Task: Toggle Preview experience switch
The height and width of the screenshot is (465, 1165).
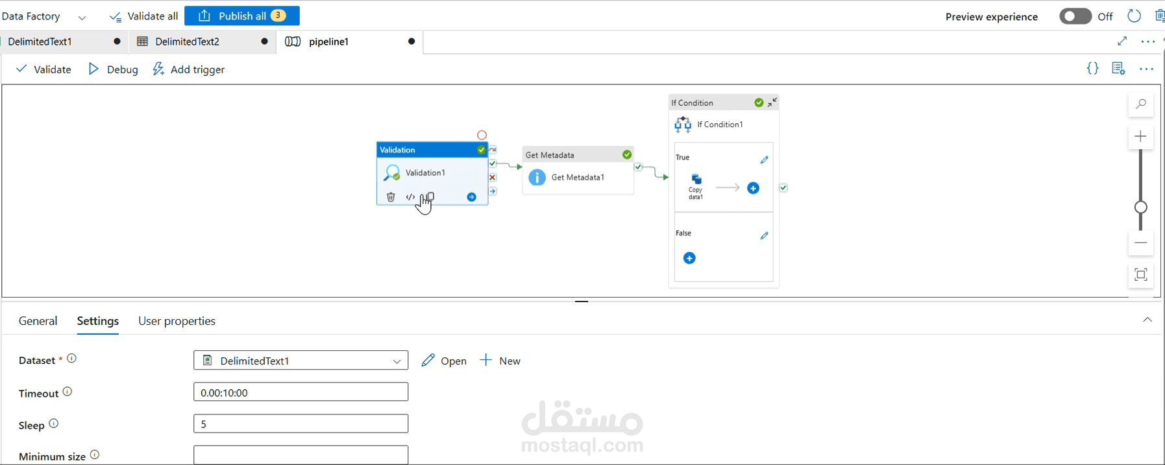Action: [1075, 16]
